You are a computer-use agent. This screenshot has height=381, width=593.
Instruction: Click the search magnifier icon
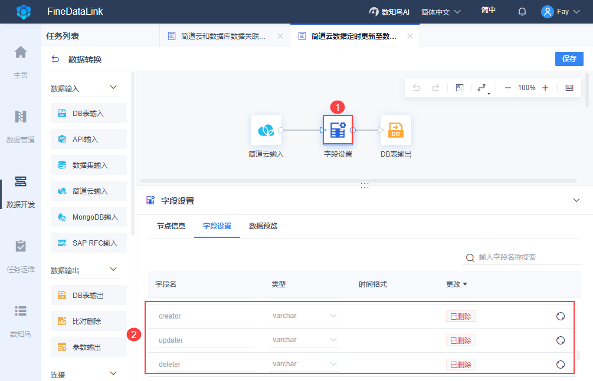pos(470,257)
